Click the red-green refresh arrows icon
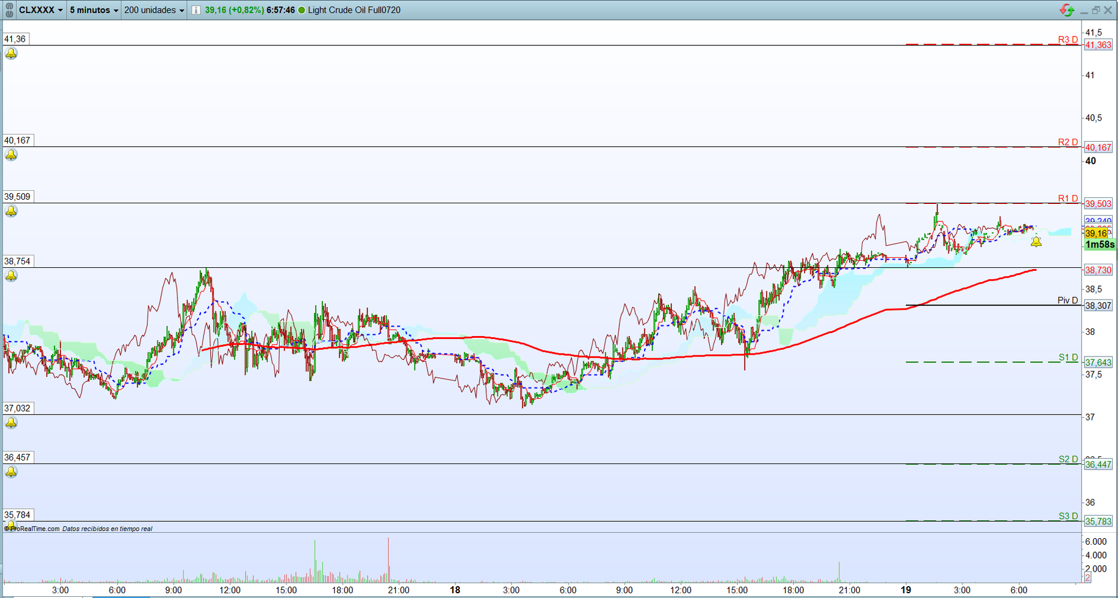This screenshot has width=1118, height=598. 1067,10
